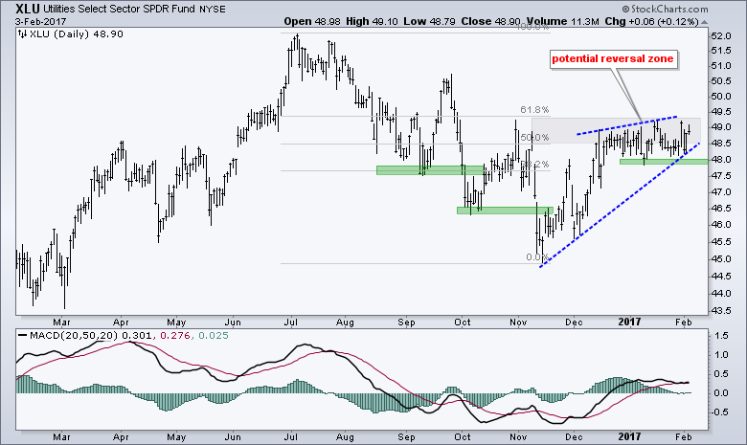Click the 43.5 price axis label
The height and width of the screenshot is (445, 747).
[x=721, y=311]
